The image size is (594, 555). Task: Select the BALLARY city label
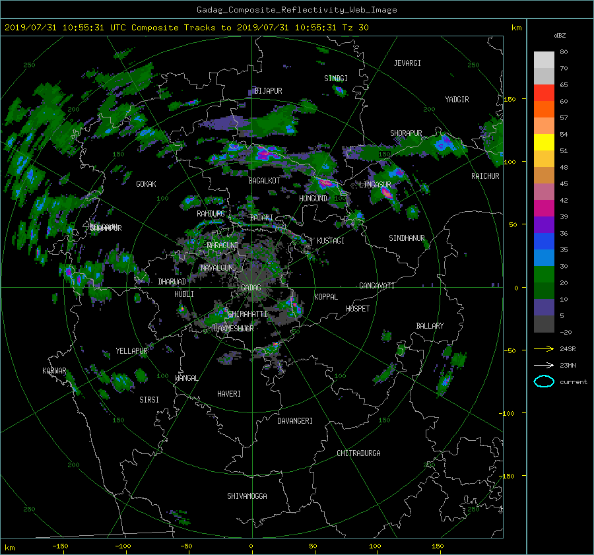(430, 326)
